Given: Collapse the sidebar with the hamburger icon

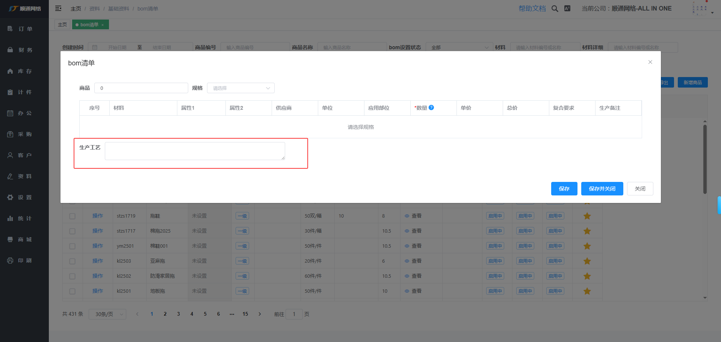Looking at the screenshot, I should tap(58, 8).
